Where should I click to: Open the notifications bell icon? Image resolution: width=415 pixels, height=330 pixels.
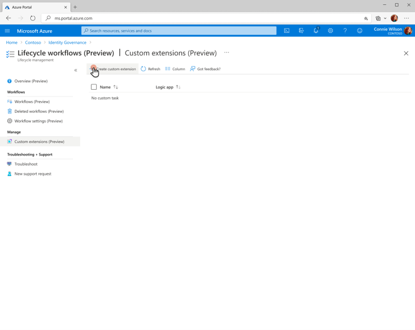click(316, 30)
